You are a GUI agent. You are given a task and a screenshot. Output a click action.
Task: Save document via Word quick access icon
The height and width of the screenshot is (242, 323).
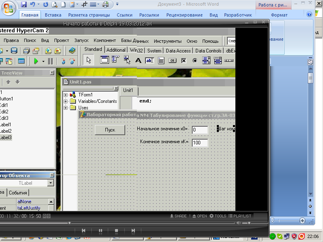pyautogui.click(x=24, y=4)
